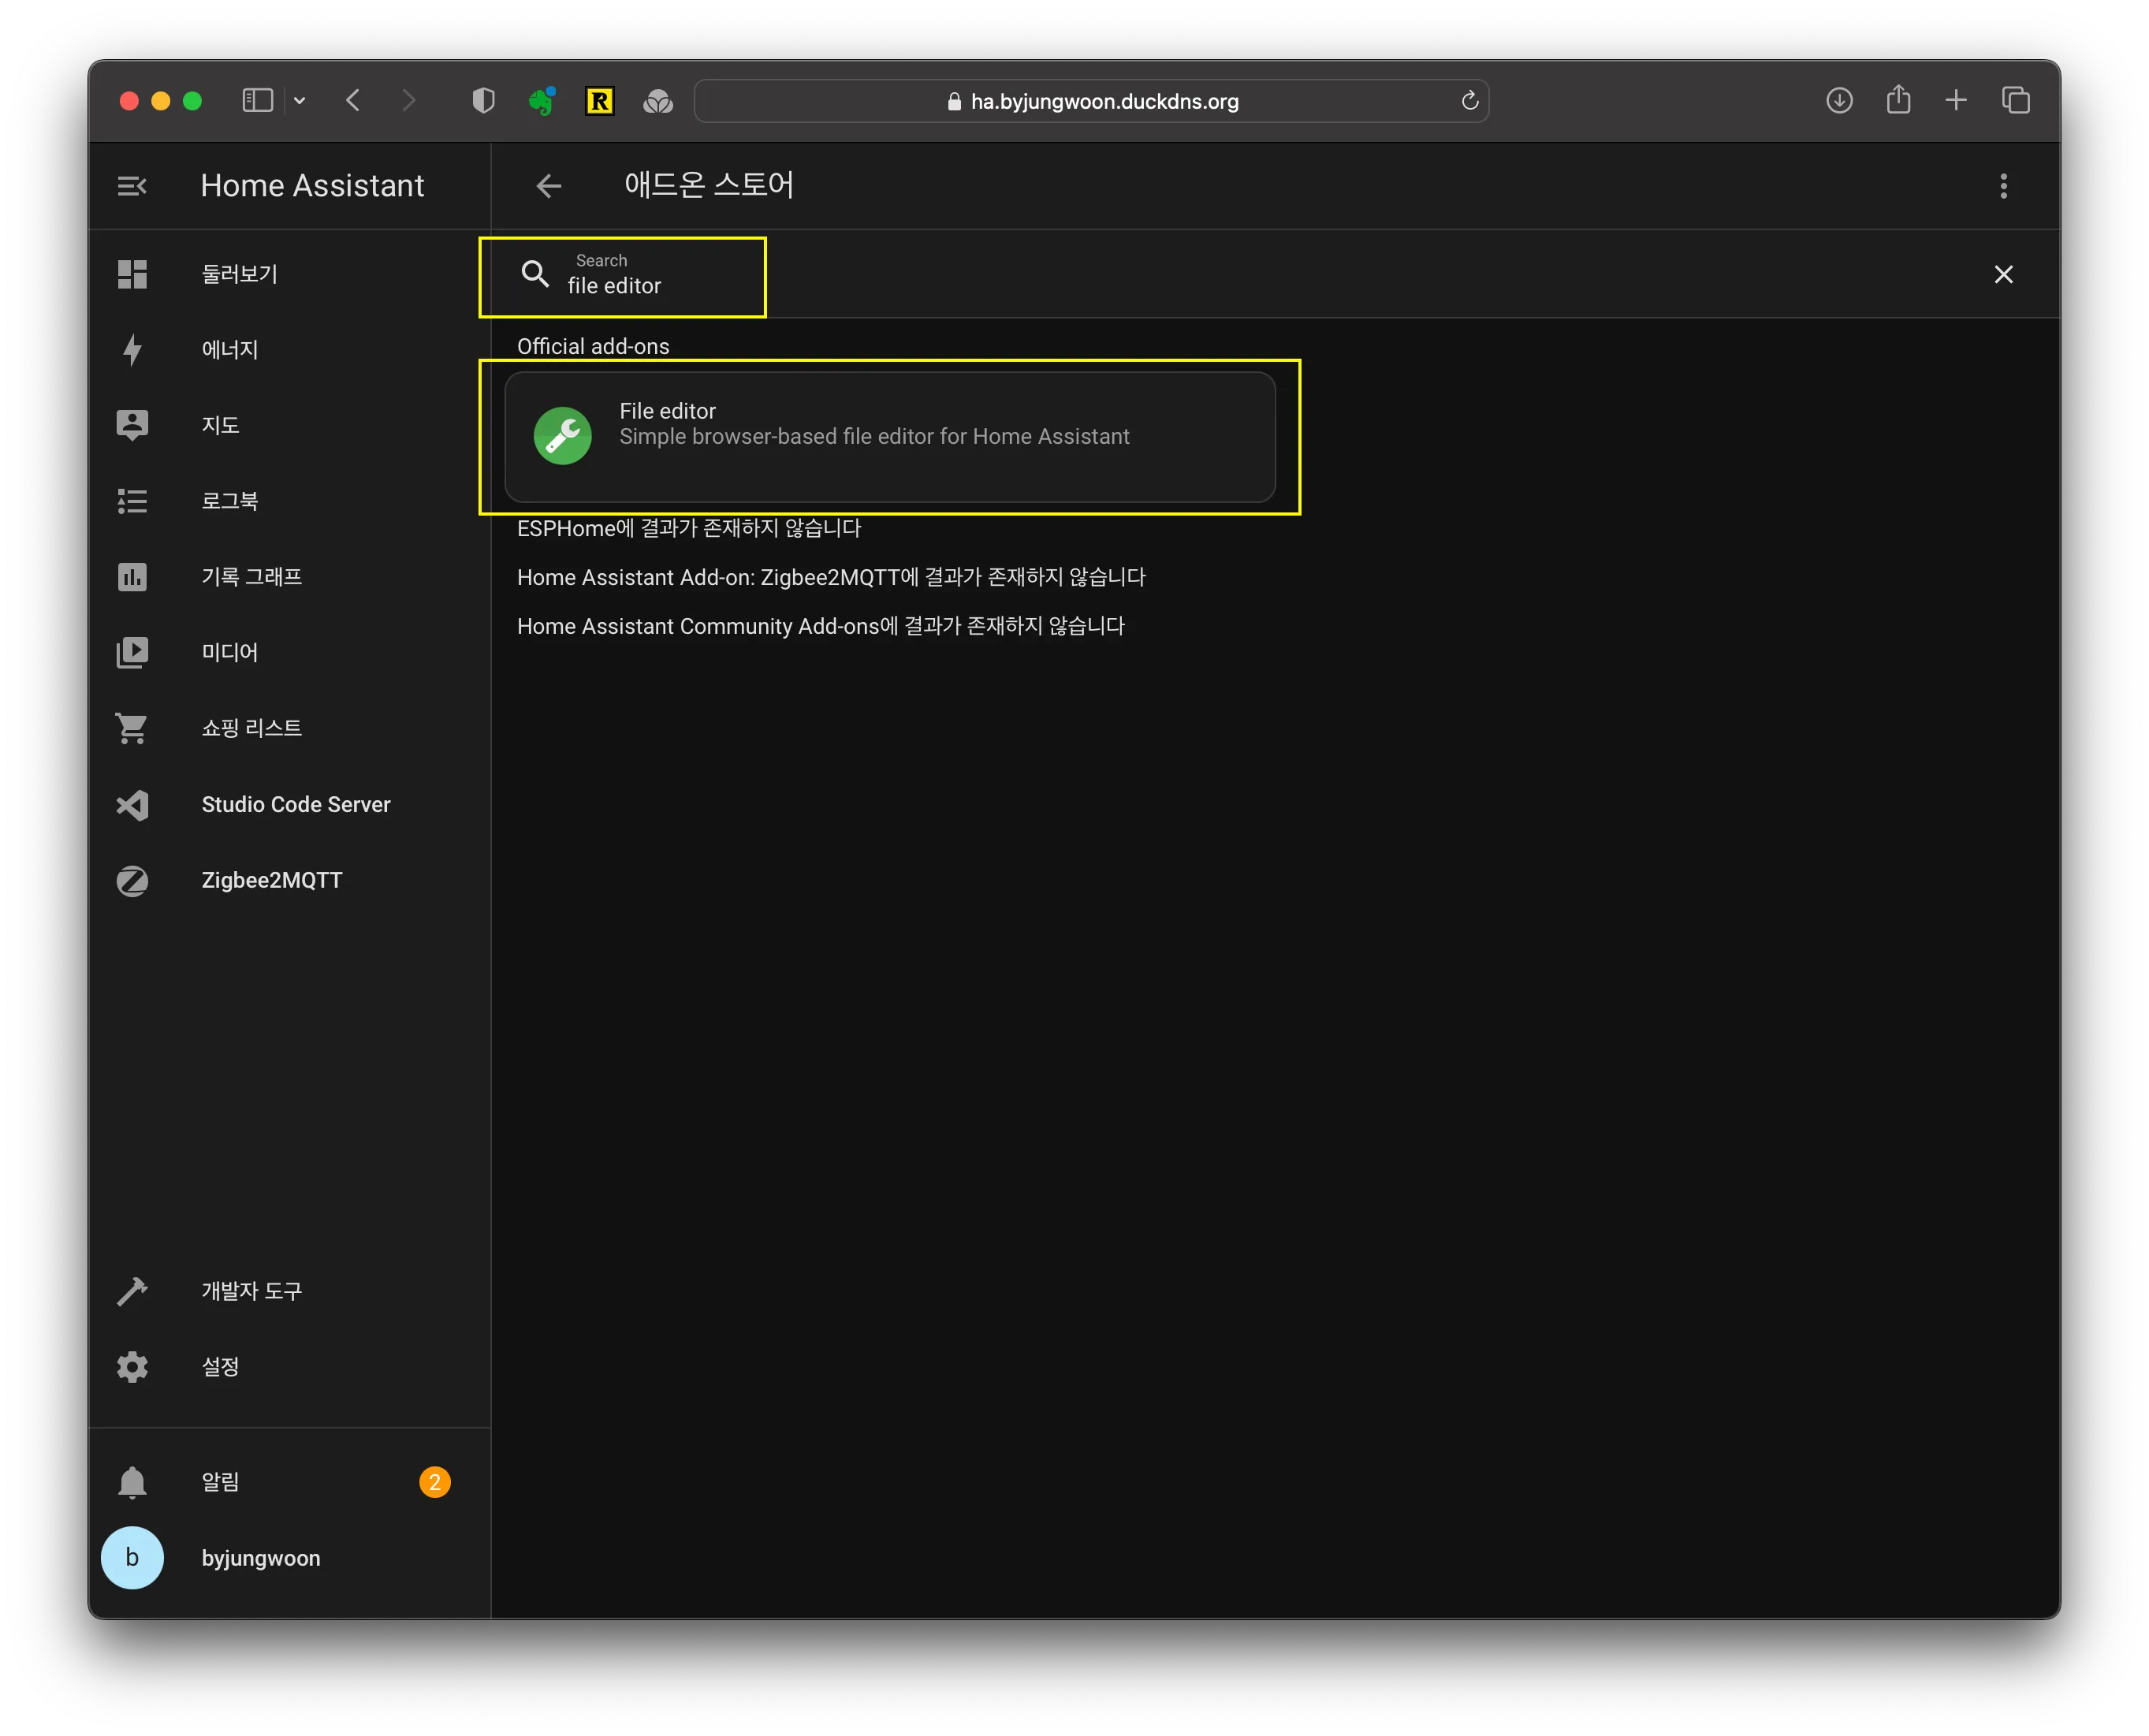
Task: Click the three-circles extension icon
Action: click(x=658, y=101)
